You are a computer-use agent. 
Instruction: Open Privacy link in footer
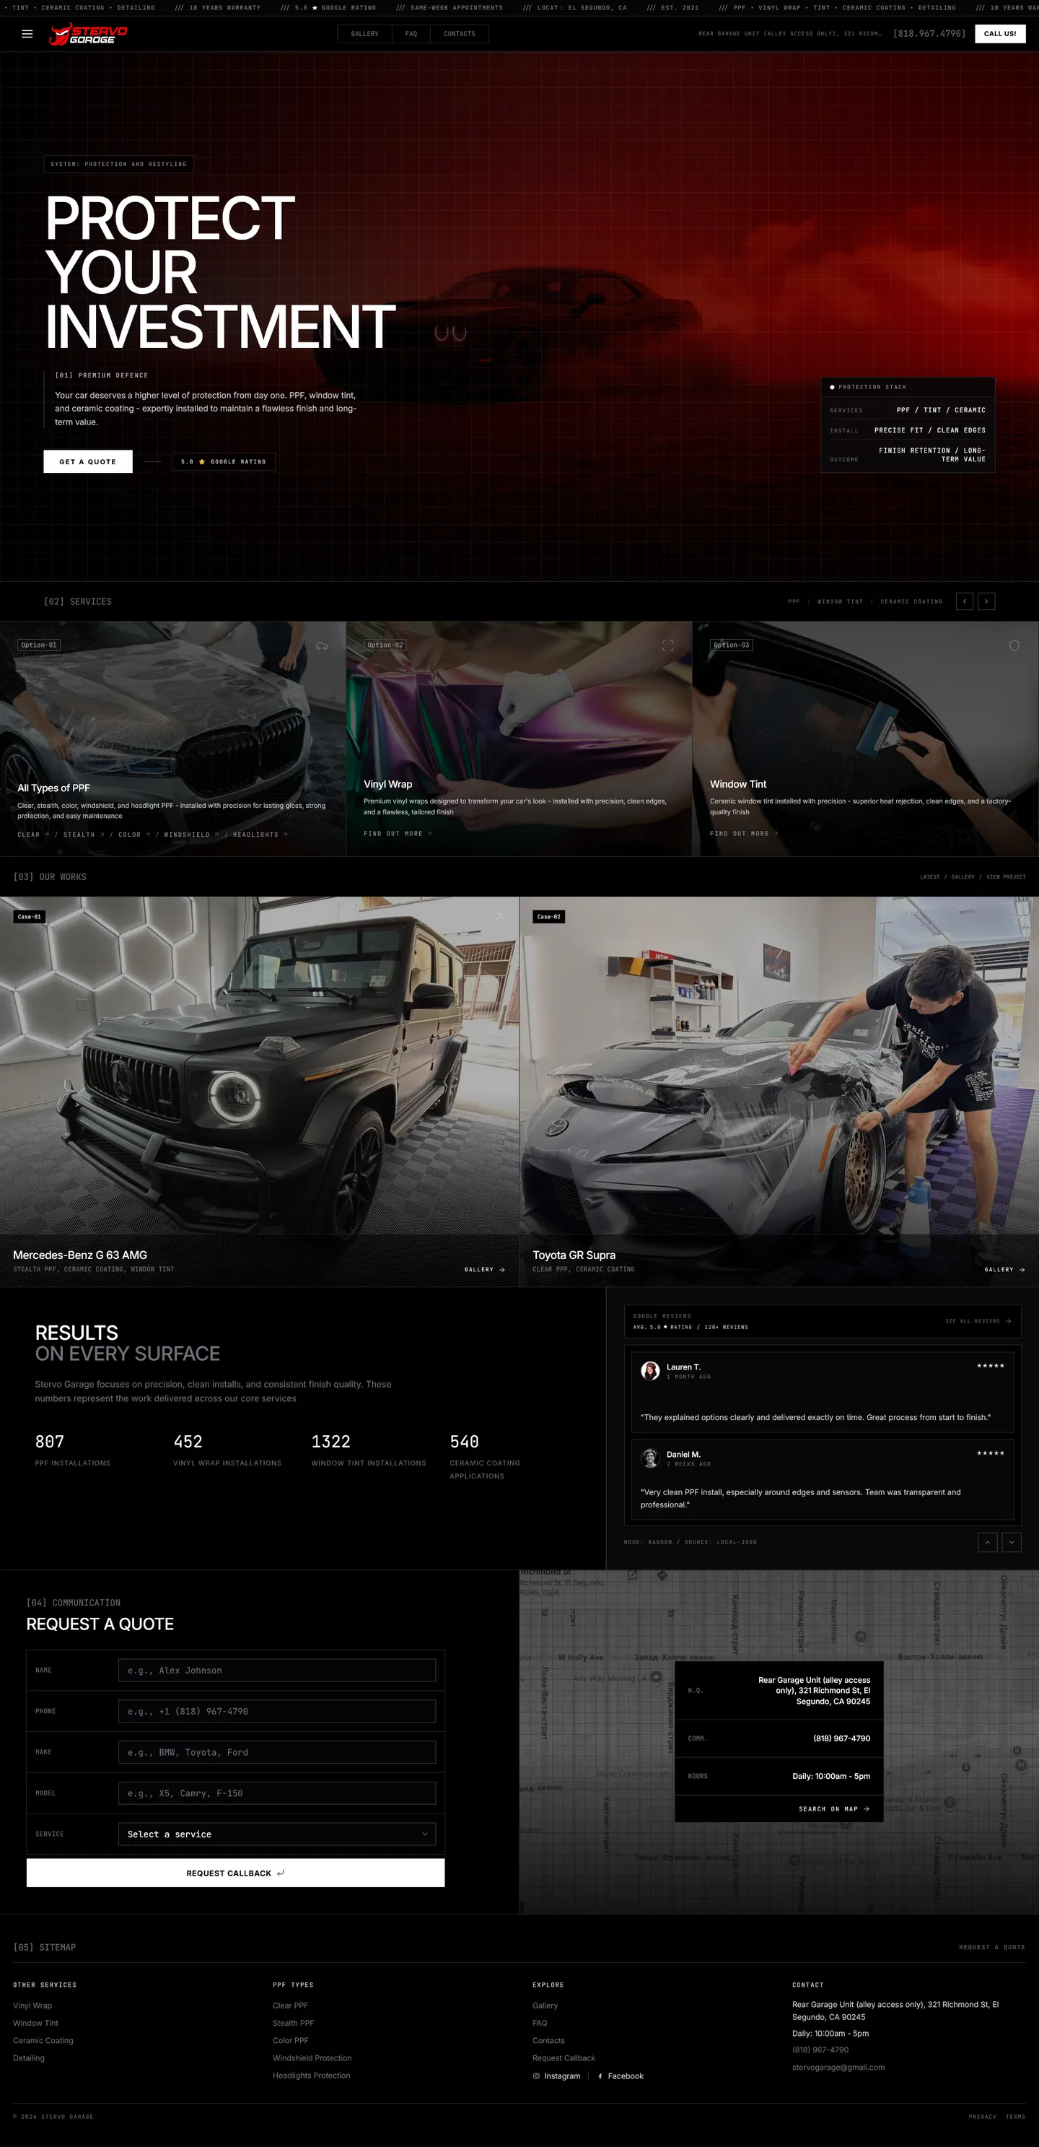982,2116
